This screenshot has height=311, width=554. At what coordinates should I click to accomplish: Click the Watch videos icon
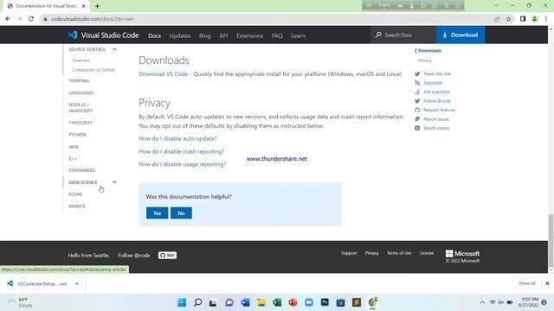pyautogui.click(x=417, y=128)
